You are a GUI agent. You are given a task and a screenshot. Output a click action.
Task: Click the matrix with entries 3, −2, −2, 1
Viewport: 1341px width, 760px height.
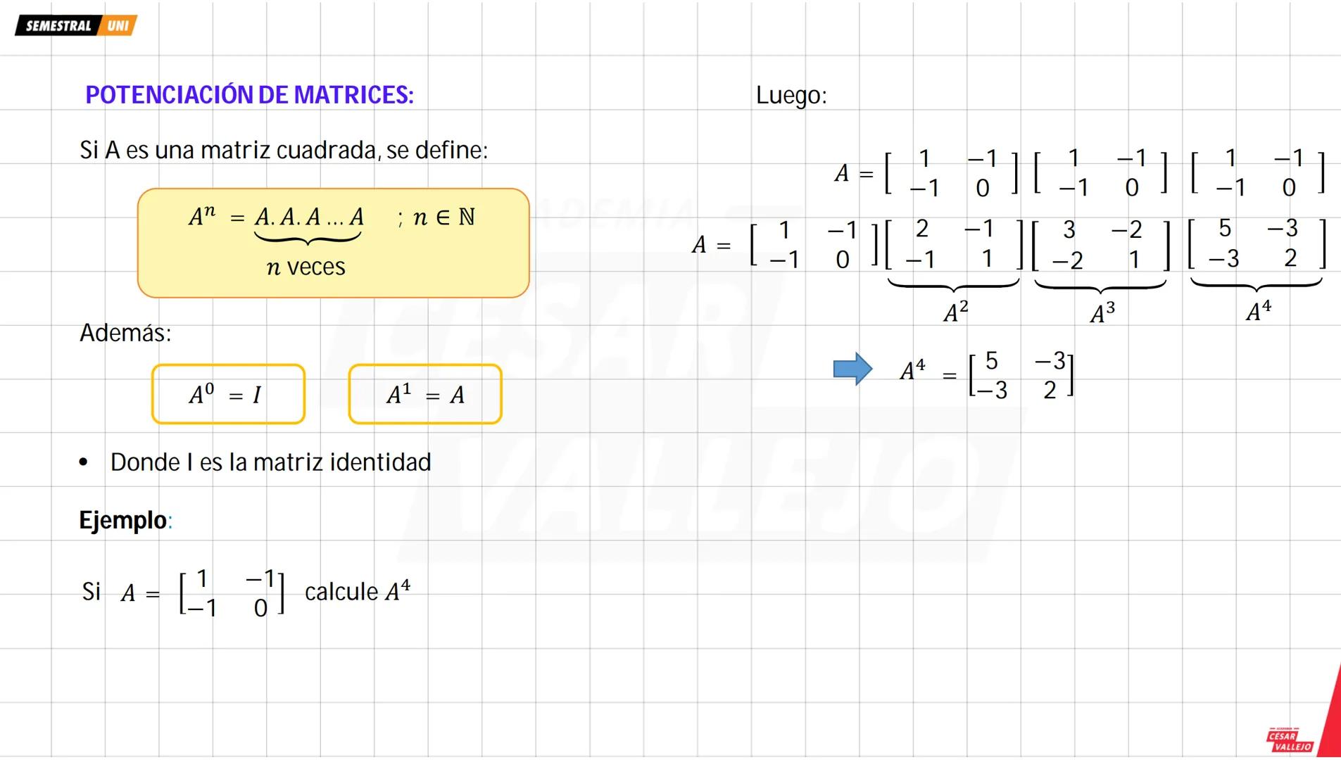click(1101, 245)
